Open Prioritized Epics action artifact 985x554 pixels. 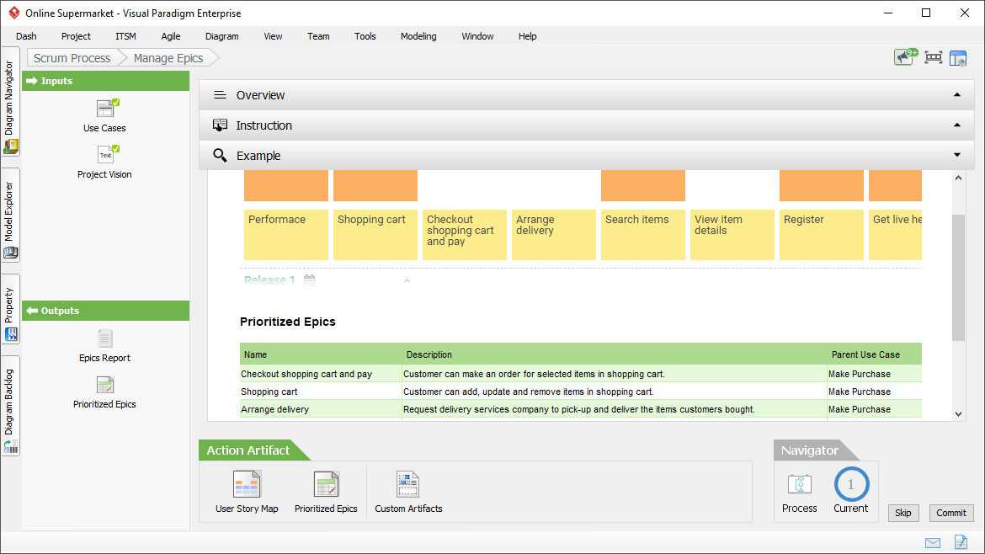326,492
